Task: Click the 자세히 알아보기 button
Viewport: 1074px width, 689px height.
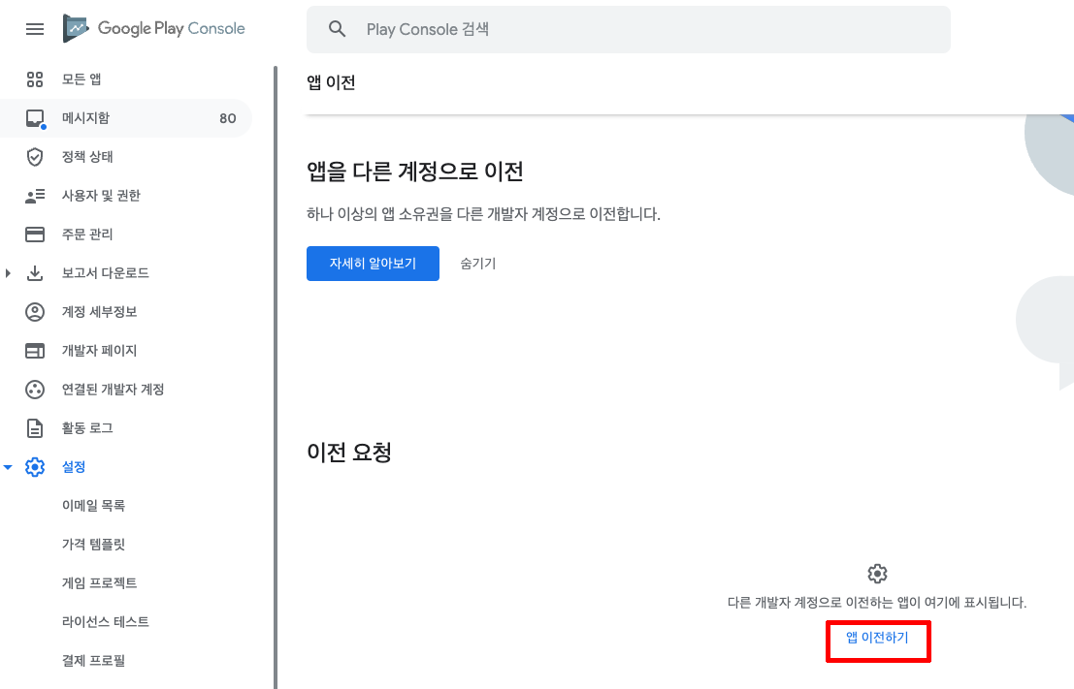Action: click(373, 264)
